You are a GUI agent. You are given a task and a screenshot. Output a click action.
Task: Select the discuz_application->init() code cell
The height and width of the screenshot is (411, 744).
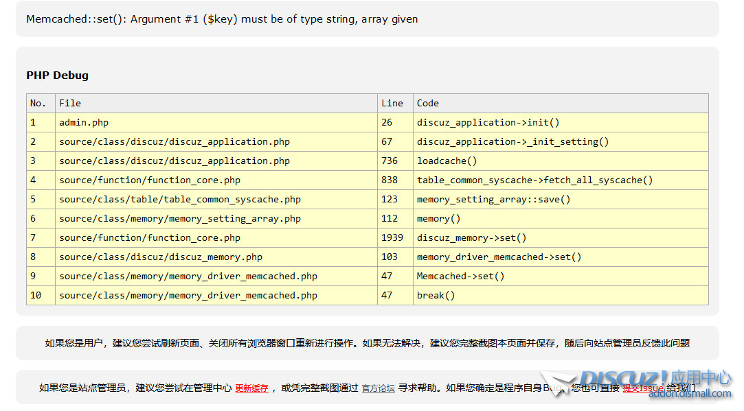[488, 123]
